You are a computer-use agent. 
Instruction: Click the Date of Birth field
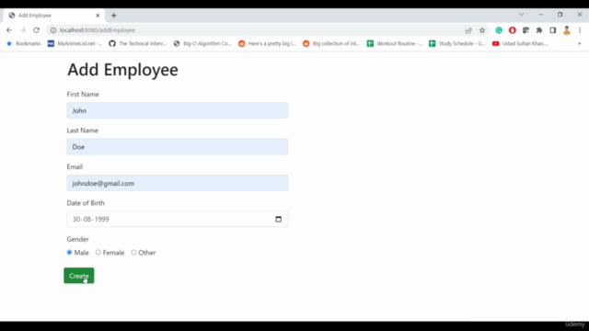coord(178,219)
